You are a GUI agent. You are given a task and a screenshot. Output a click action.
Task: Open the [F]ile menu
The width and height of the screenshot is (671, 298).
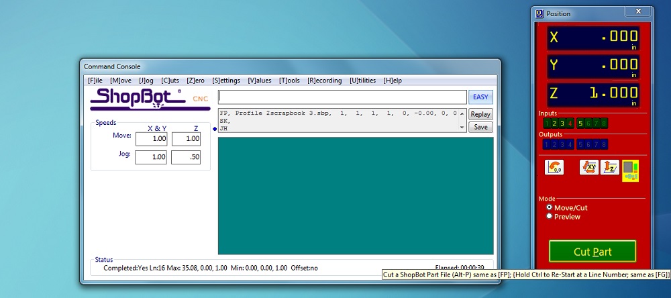pos(95,81)
